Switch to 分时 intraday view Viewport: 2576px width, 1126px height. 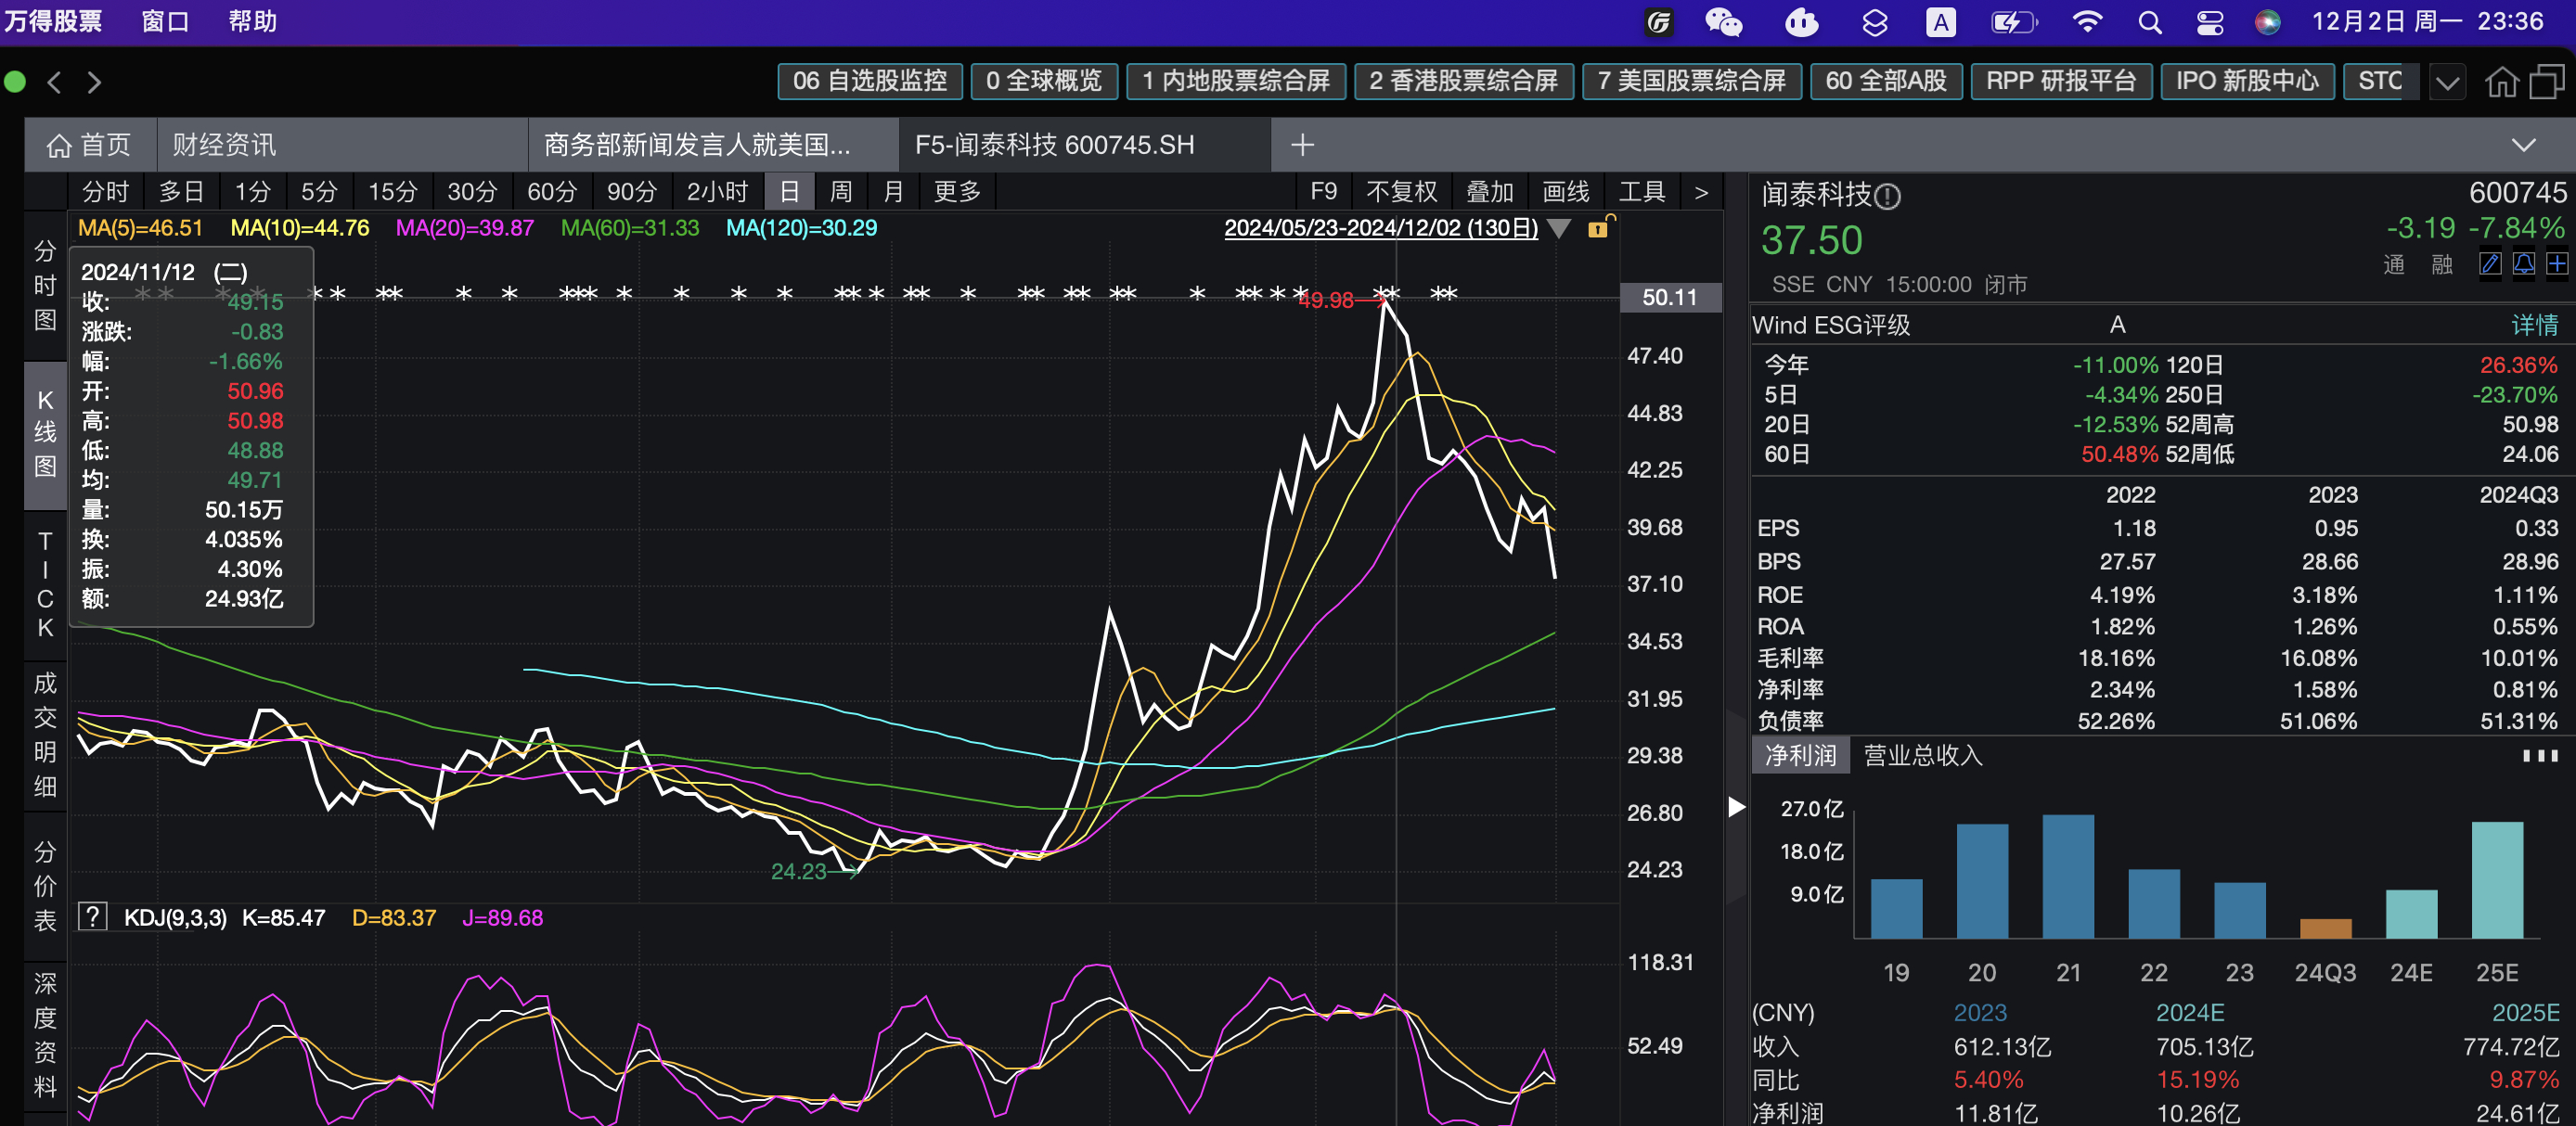106,192
